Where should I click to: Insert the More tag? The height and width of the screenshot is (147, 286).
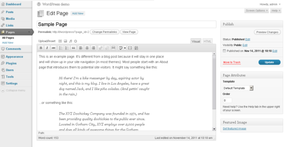[113, 48]
